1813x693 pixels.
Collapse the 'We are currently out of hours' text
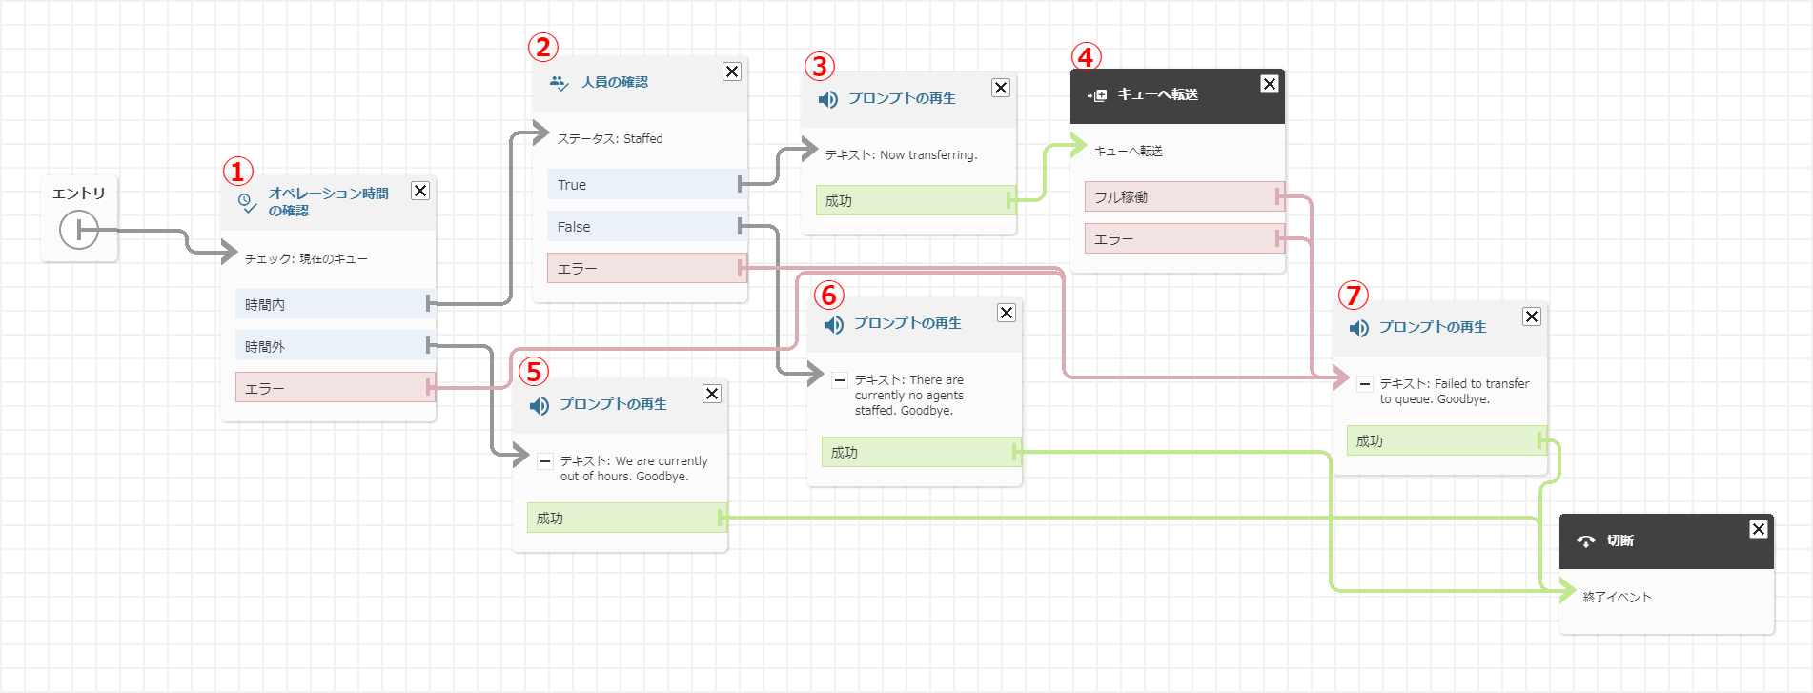[x=545, y=461]
